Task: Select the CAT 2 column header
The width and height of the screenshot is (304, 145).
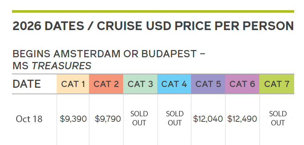Action: point(106,84)
